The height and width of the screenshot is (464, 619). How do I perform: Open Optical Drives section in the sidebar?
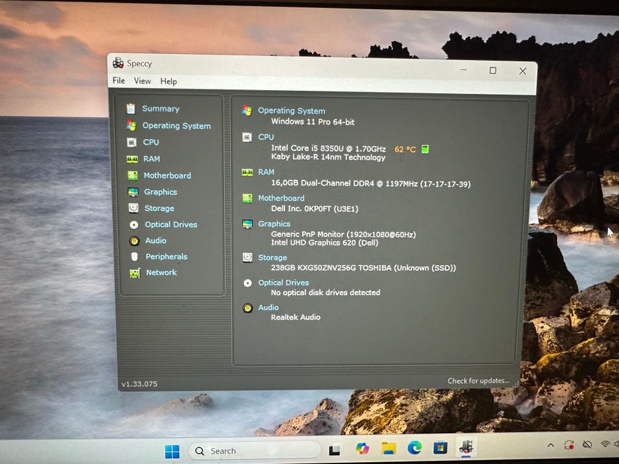point(171,224)
